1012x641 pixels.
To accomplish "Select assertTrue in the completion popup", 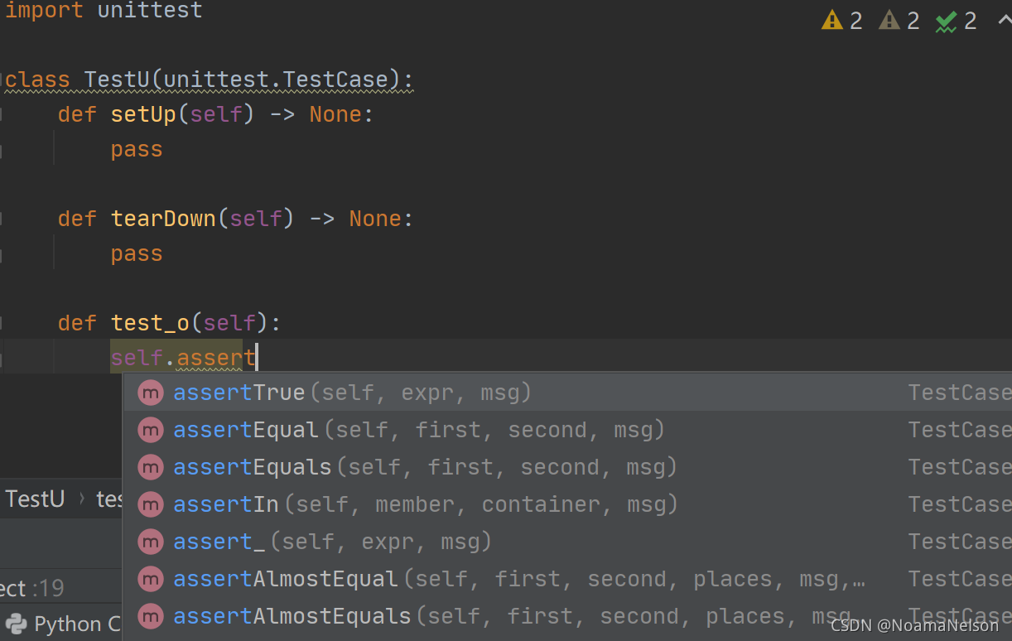I will [x=239, y=393].
